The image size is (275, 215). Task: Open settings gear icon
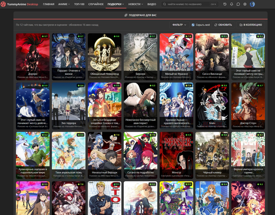pyautogui.click(x=245, y=4)
